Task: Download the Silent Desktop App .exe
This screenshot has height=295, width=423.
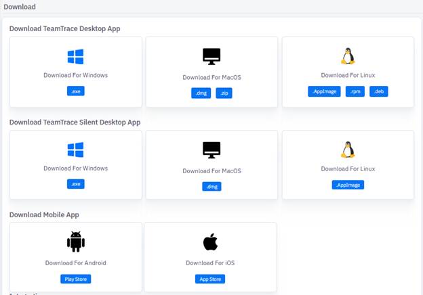Action: pos(76,184)
